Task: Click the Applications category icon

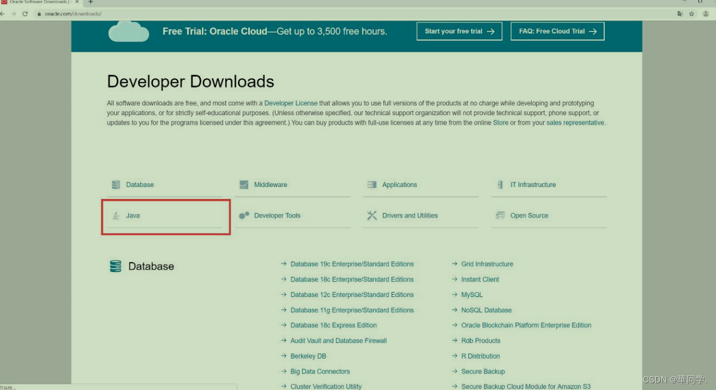Action: point(372,185)
